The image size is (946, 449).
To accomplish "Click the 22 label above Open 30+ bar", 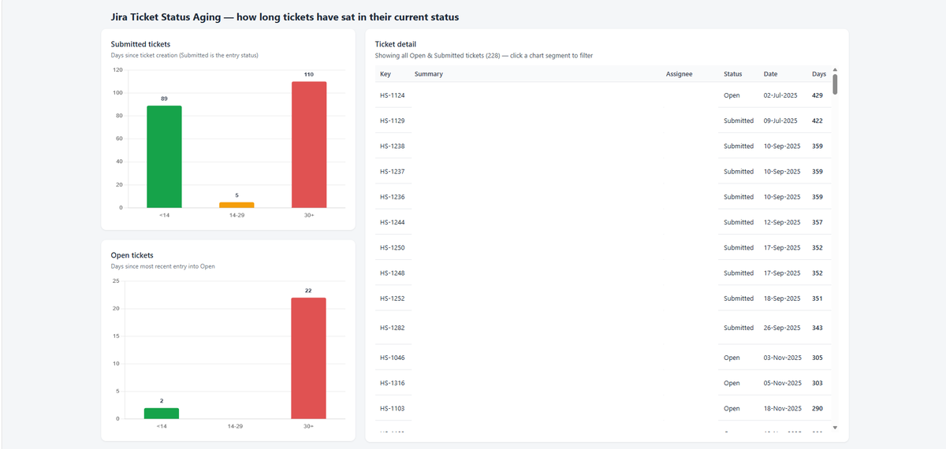I will click(x=308, y=291).
